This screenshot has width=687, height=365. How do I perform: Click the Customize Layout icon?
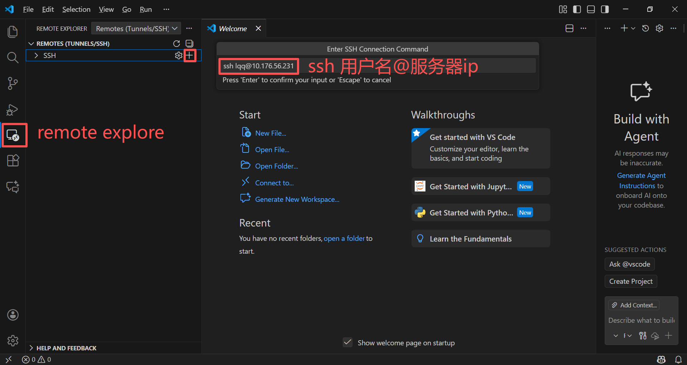(563, 9)
